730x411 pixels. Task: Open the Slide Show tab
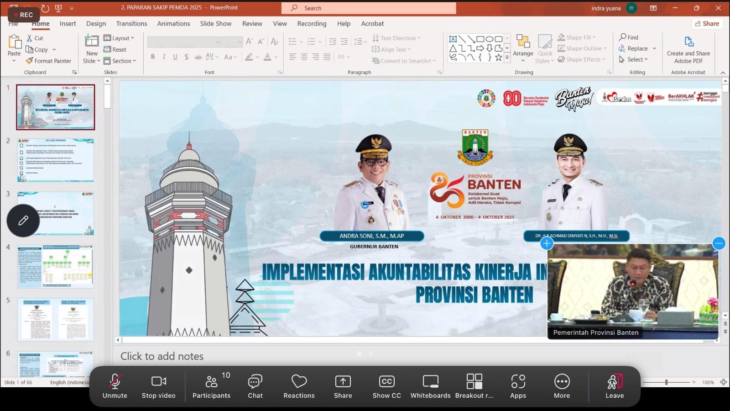215,24
